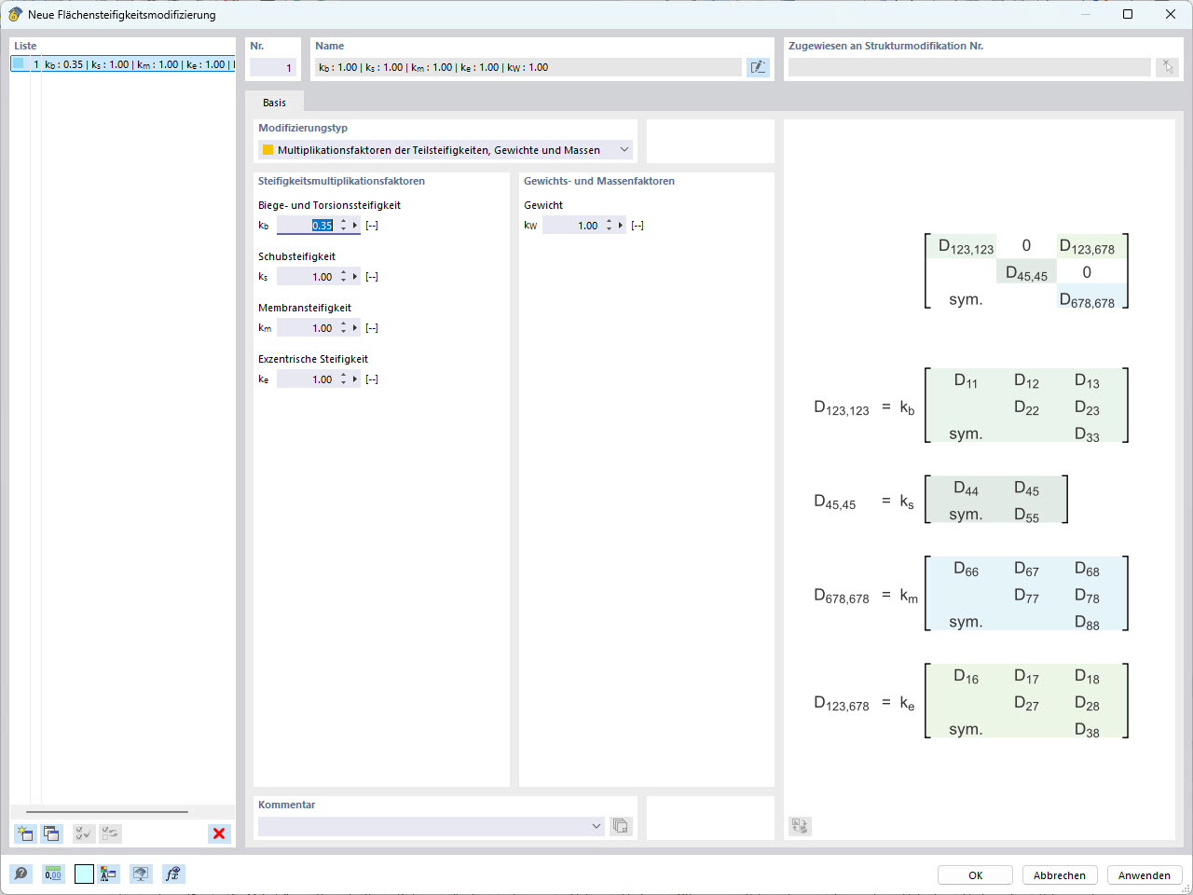
Task: Open the f(x) formula tool
Action: coord(171,874)
